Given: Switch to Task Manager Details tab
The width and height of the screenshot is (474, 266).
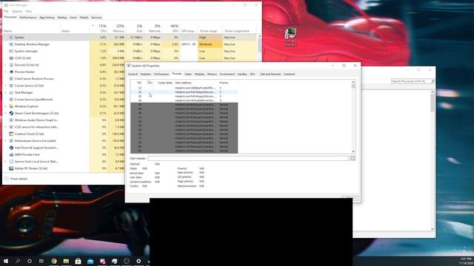Looking at the screenshot, I should pyautogui.click(x=84, y=18).
